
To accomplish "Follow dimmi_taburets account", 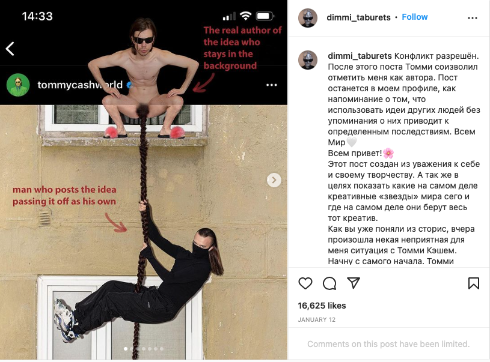I will click(x=414, y=17).
